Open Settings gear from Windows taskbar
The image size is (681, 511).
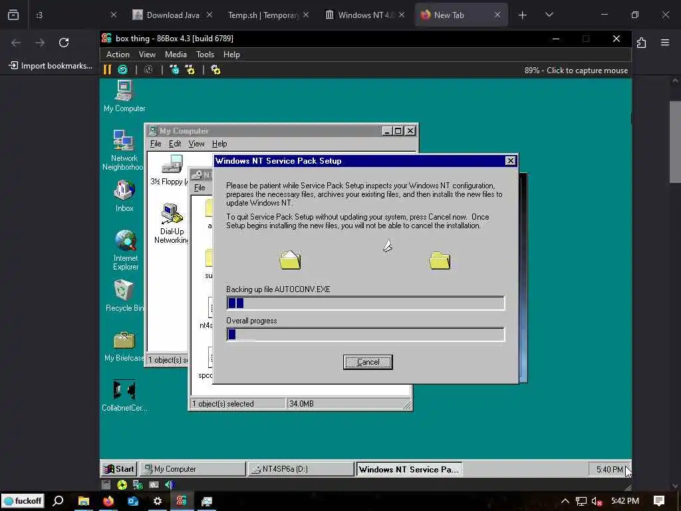pyautogui.click(x=157, y=501)
